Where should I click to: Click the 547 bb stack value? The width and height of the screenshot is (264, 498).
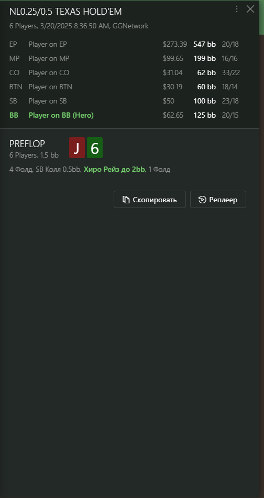(x=204, y=45)
